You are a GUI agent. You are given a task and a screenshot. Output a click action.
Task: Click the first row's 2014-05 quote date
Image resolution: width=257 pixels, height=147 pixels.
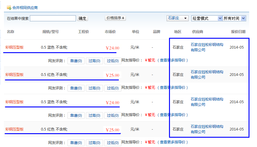pos(237,47)
